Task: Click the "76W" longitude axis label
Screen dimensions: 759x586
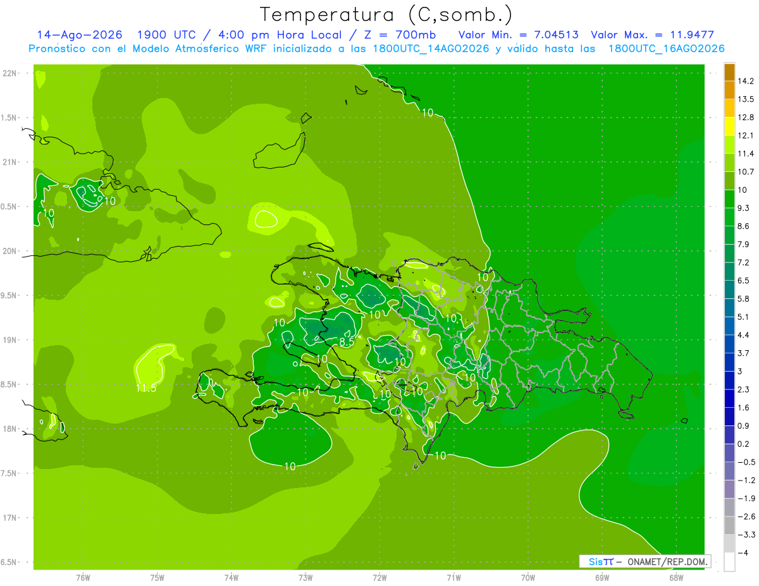Action: 83,578
